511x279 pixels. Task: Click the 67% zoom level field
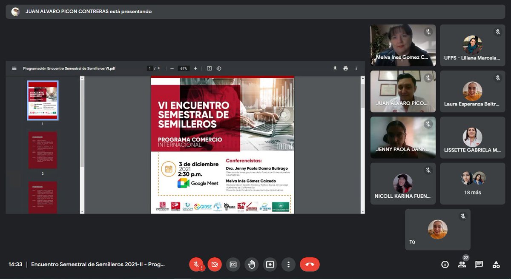point(184,68)
